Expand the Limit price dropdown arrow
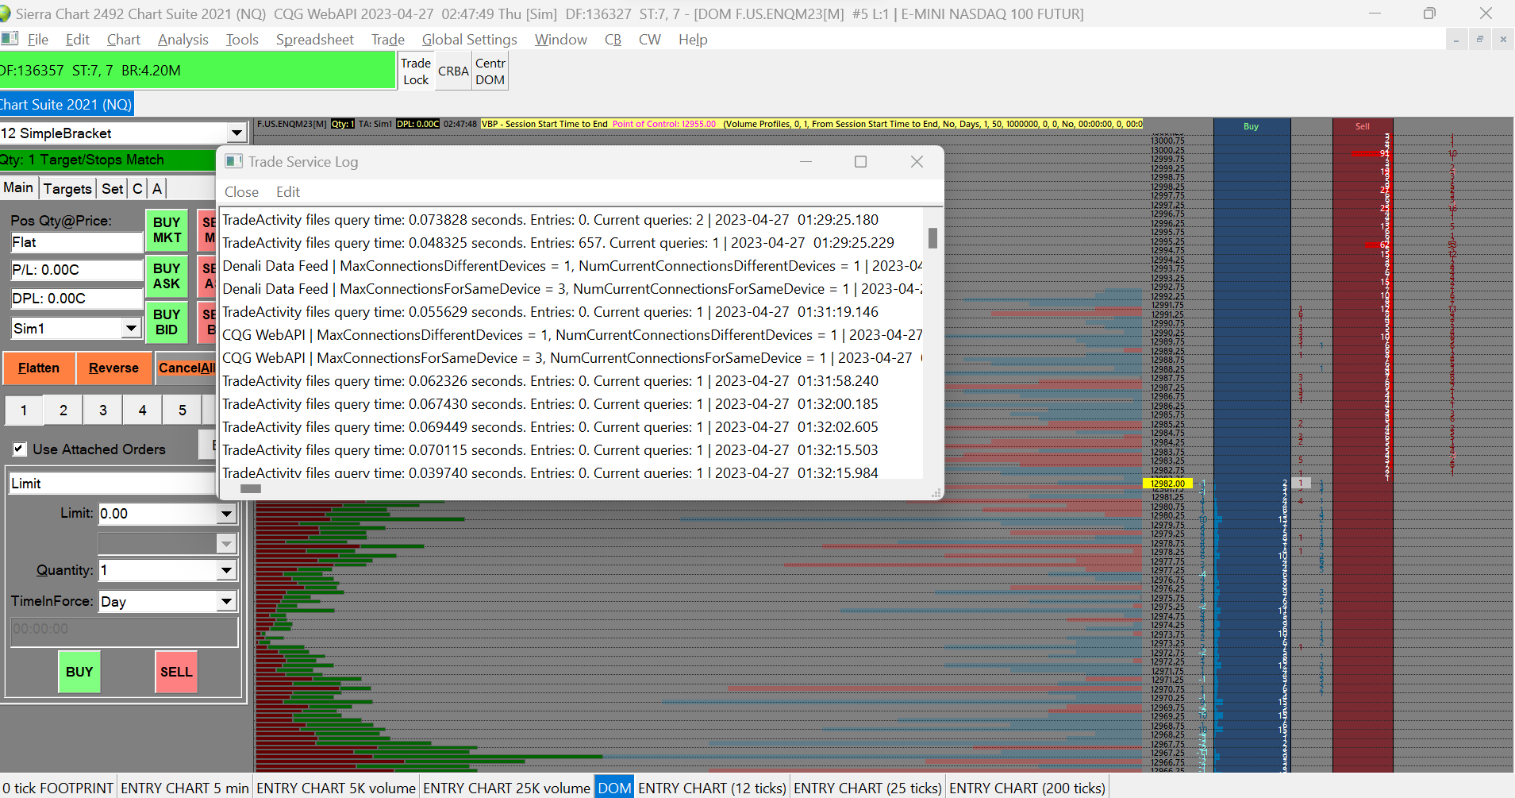Viewport: 1515px width, 798px height. tap(226, 514)
